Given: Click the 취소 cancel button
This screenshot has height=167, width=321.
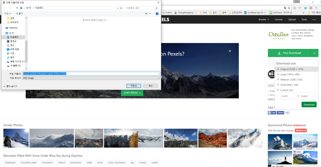Looking at the screenshot, I should [x=151, y=86].
